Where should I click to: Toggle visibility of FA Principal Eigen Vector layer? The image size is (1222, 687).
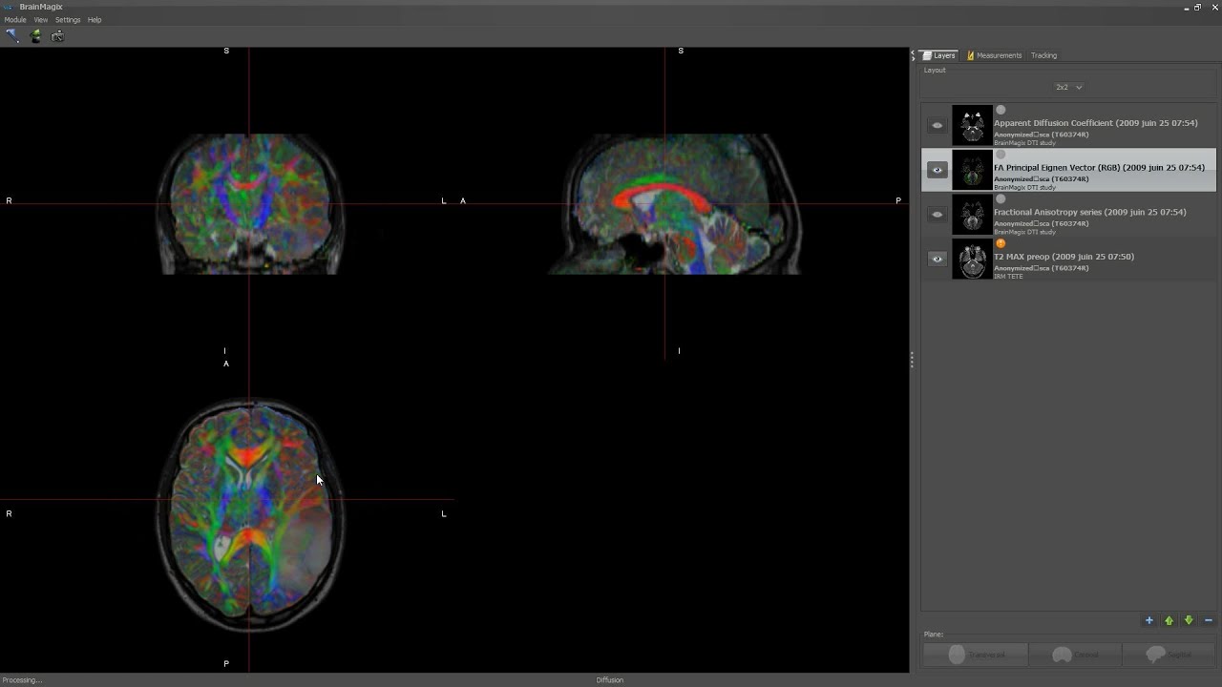point(937,170)
